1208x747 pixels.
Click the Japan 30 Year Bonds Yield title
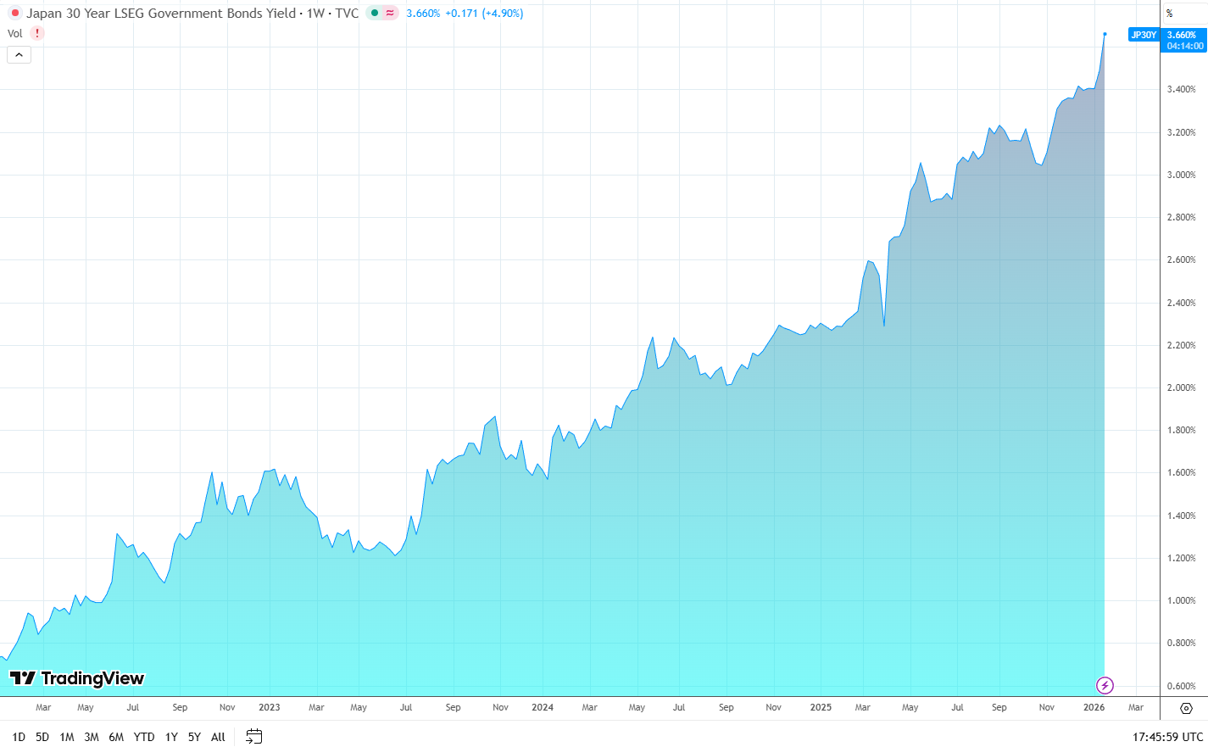tap(161, 14)
